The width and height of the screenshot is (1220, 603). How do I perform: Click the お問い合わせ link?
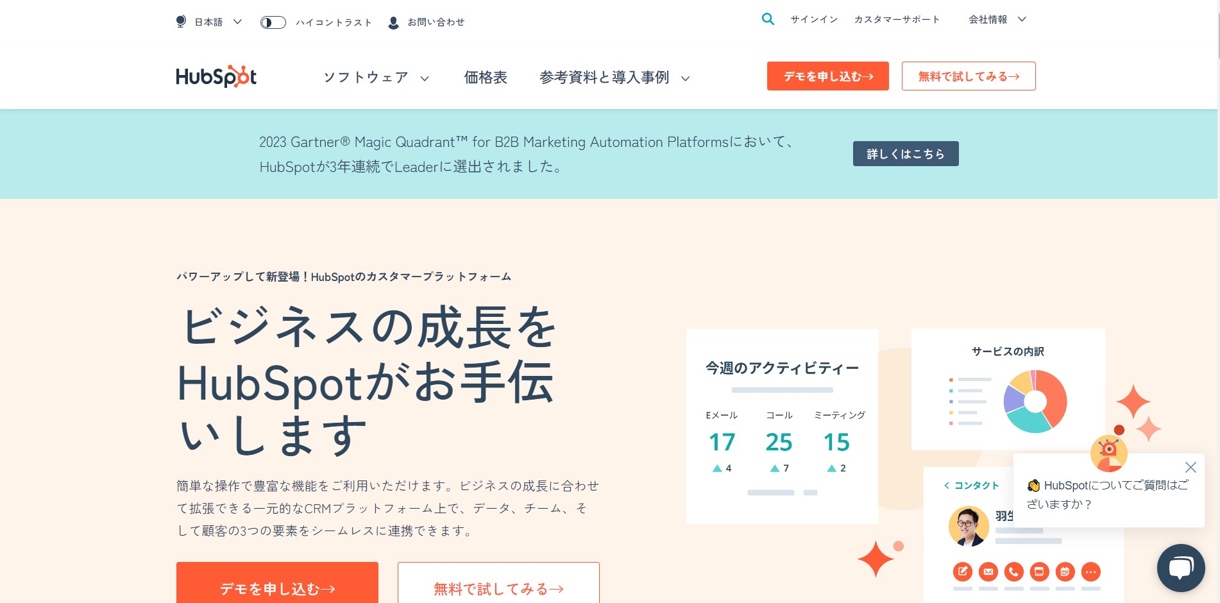pyautogui.click(x=436, y=22)
